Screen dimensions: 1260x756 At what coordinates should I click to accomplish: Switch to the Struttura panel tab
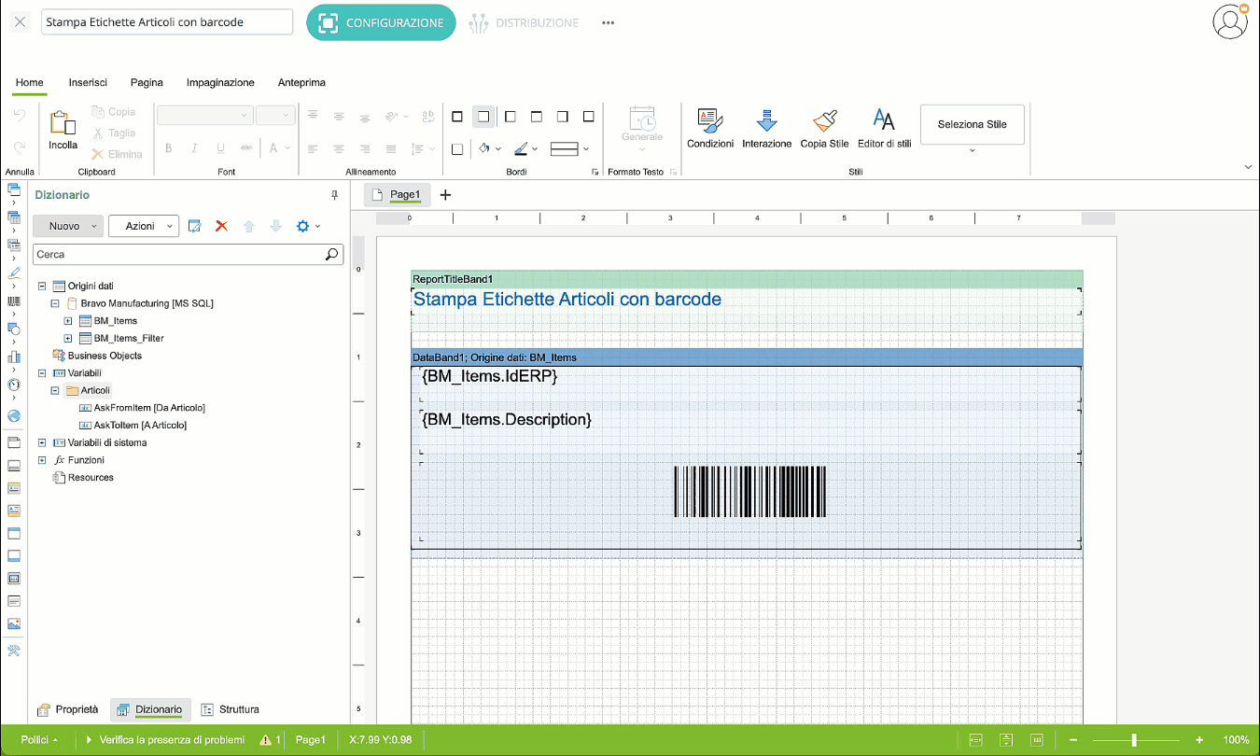(x=231, y=709)
